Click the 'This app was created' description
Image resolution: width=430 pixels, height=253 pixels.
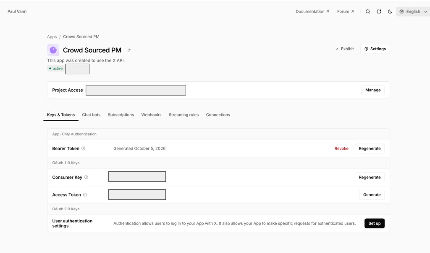click(86, 60)
